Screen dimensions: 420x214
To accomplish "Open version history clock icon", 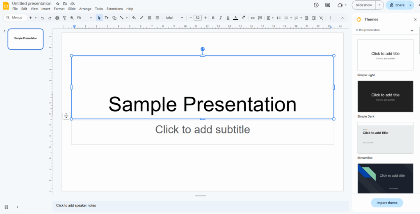I will [x=316, y=5].
